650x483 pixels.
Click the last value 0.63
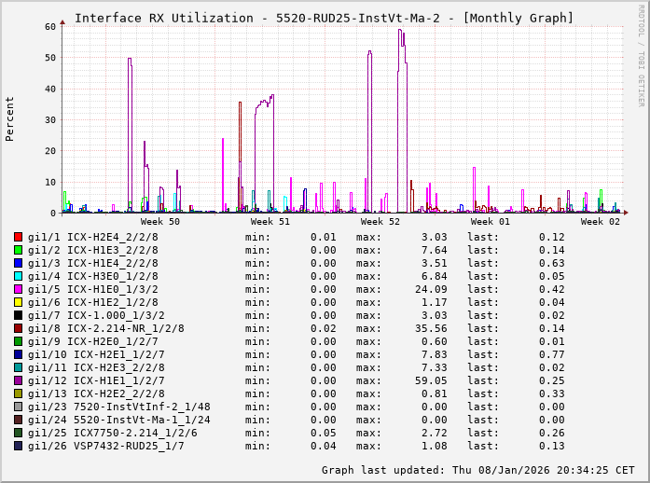[x=552, y=263]
